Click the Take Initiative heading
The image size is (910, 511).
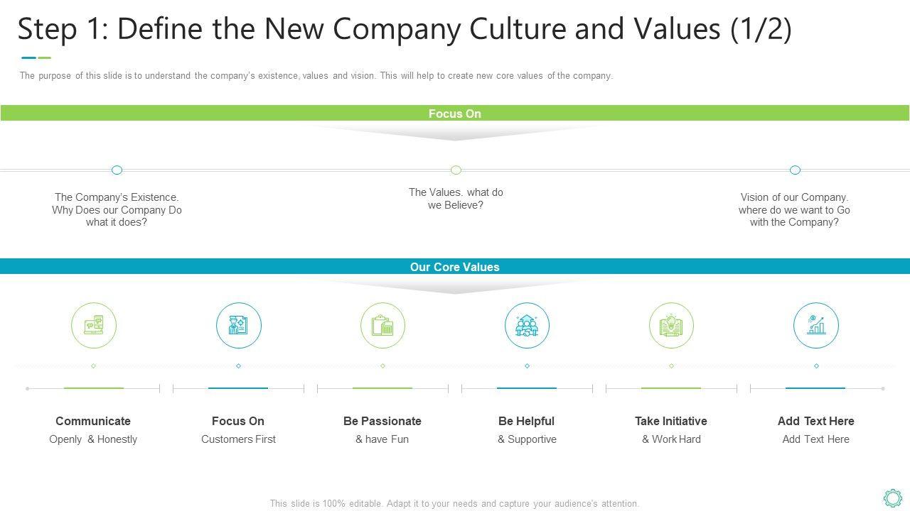pos(671,421)
